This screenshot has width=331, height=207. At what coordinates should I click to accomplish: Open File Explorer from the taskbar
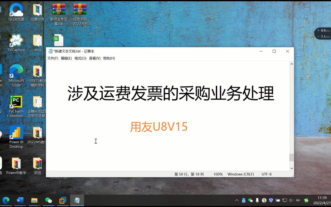click(x=34, y=200)
